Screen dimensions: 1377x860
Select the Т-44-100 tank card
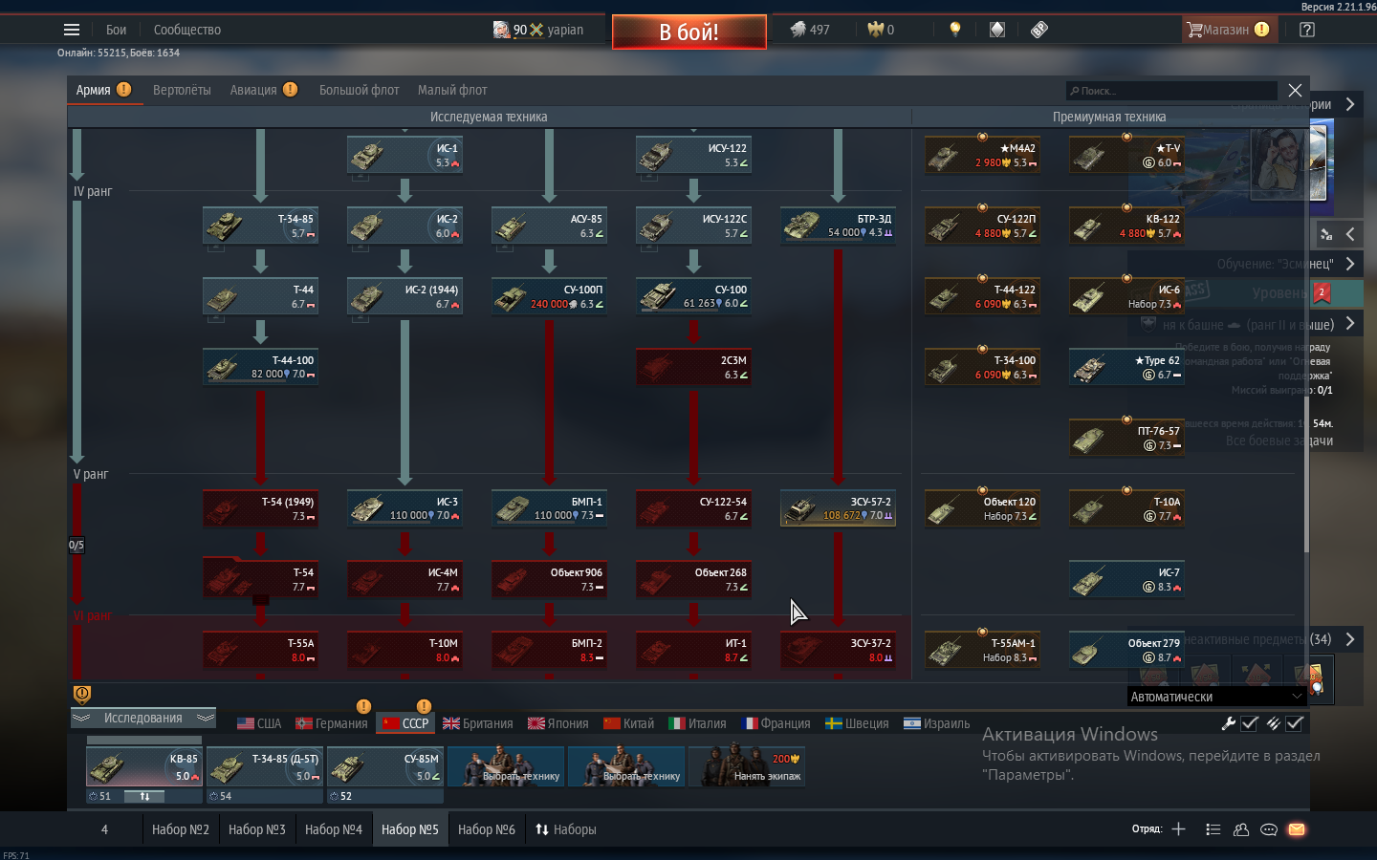click(x=260, y=367)
